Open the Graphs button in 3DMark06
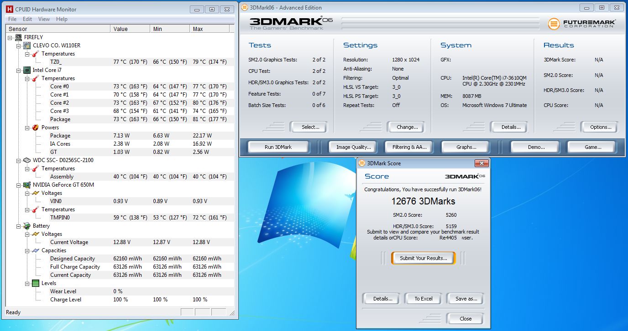Screen dimensions: 628x331 tap(466, 147)
